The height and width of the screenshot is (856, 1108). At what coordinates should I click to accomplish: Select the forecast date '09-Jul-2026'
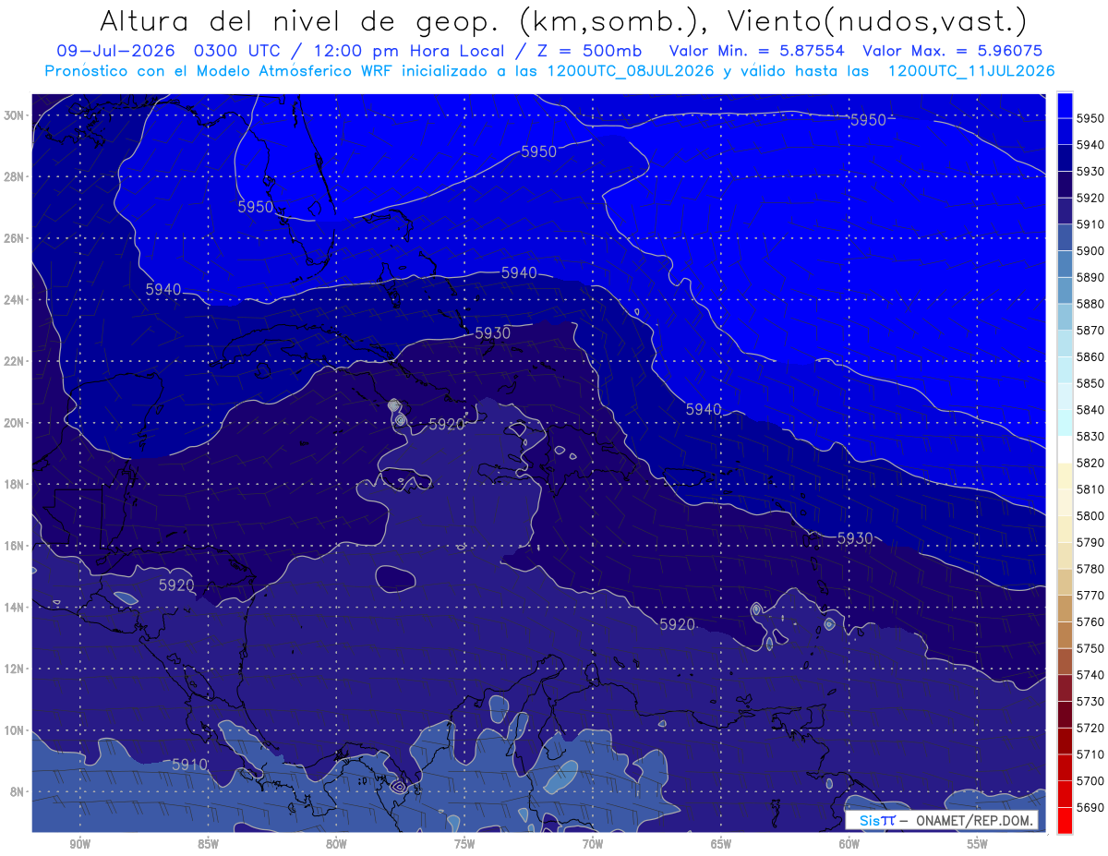point(114,51)
